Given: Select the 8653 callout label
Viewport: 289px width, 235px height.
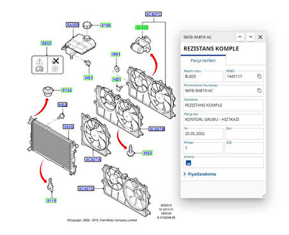Looking at the screenshot, I should (46, 43).
